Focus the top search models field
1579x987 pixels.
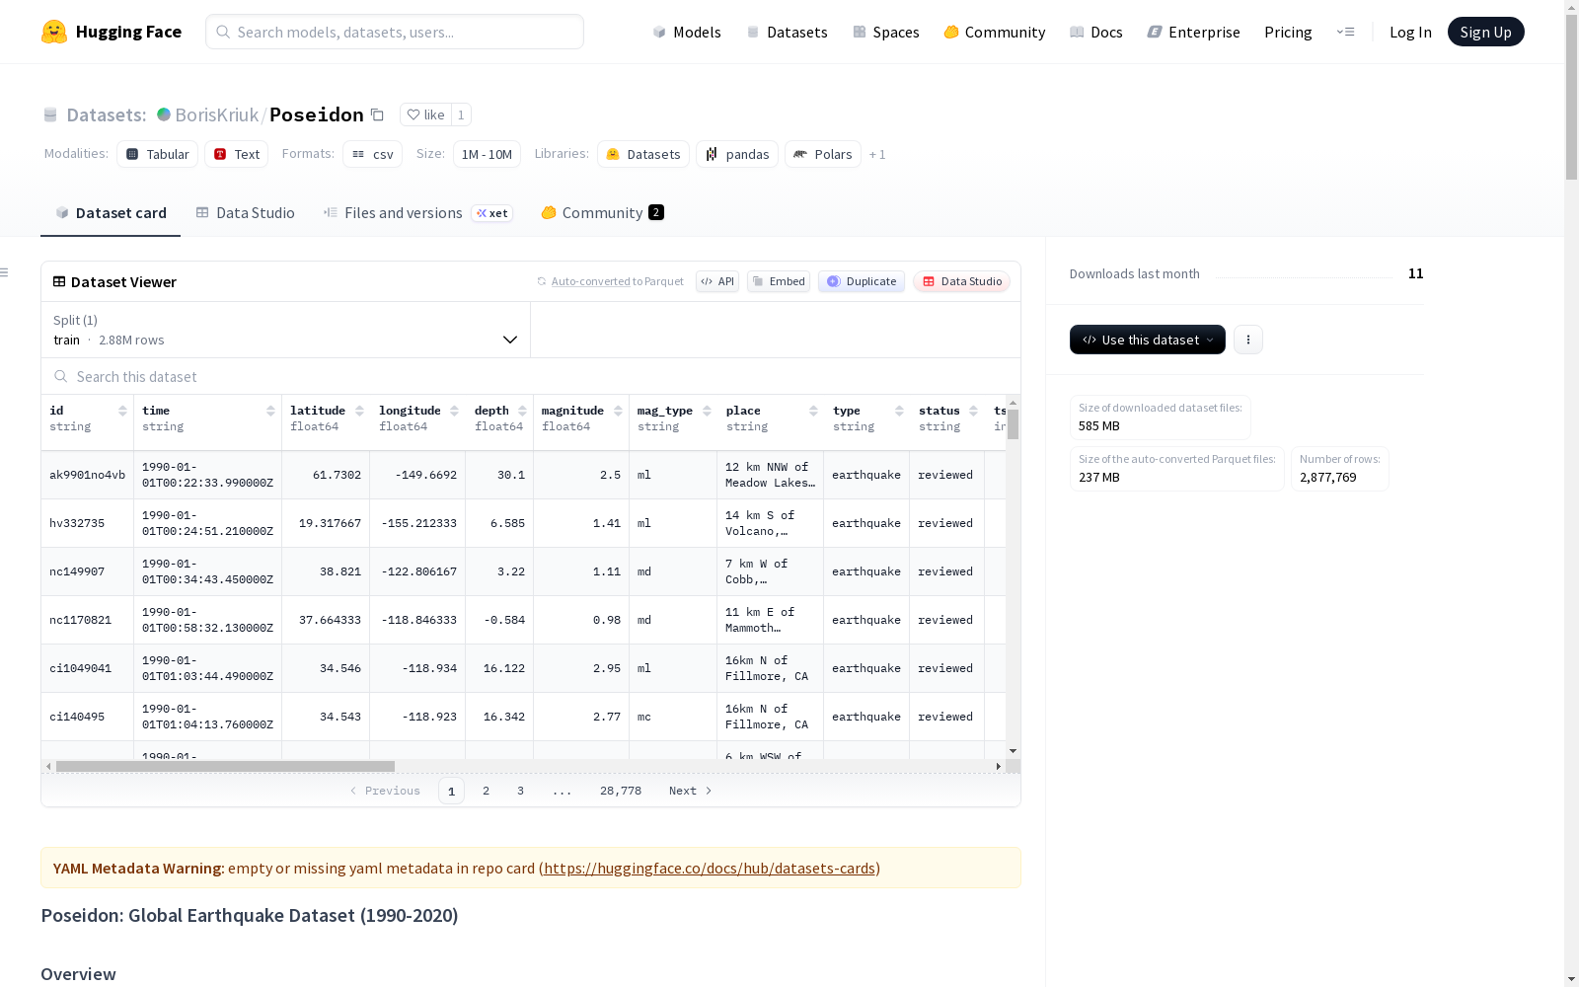tap(395, 32)
